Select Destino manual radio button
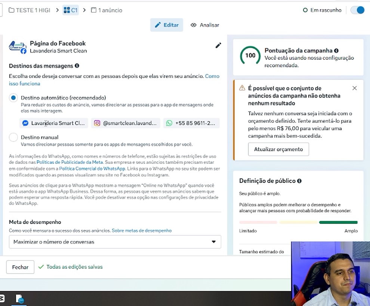Screen dimensions: 370x306 click(x=13, y=137)
